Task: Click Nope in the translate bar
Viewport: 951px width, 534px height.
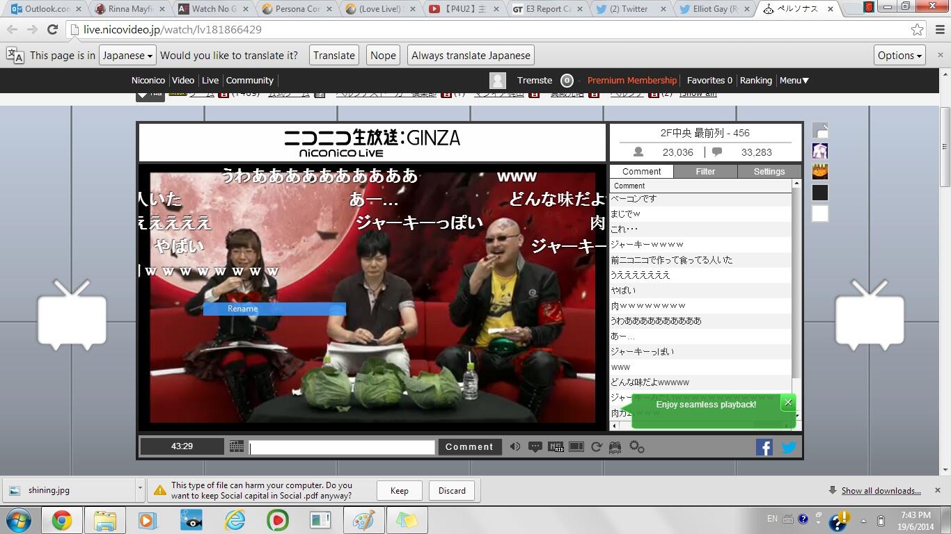Action: [x=383, y=56]
